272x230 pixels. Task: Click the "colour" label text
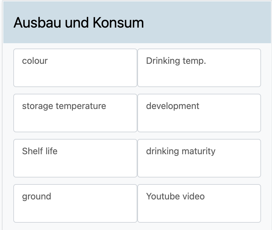pyautogui.click(x=35, y=61)
